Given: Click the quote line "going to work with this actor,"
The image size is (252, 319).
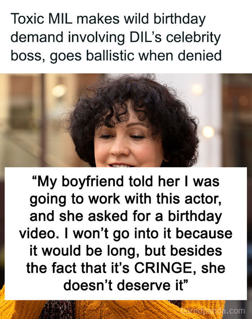Looking at the screenshot, I should pyautogui.click(x=125, y=199).
